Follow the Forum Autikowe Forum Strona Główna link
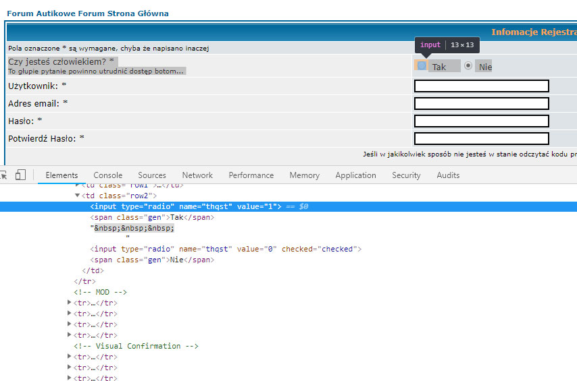Viewport: 577px width, 381px height. [x=88, y=13]
